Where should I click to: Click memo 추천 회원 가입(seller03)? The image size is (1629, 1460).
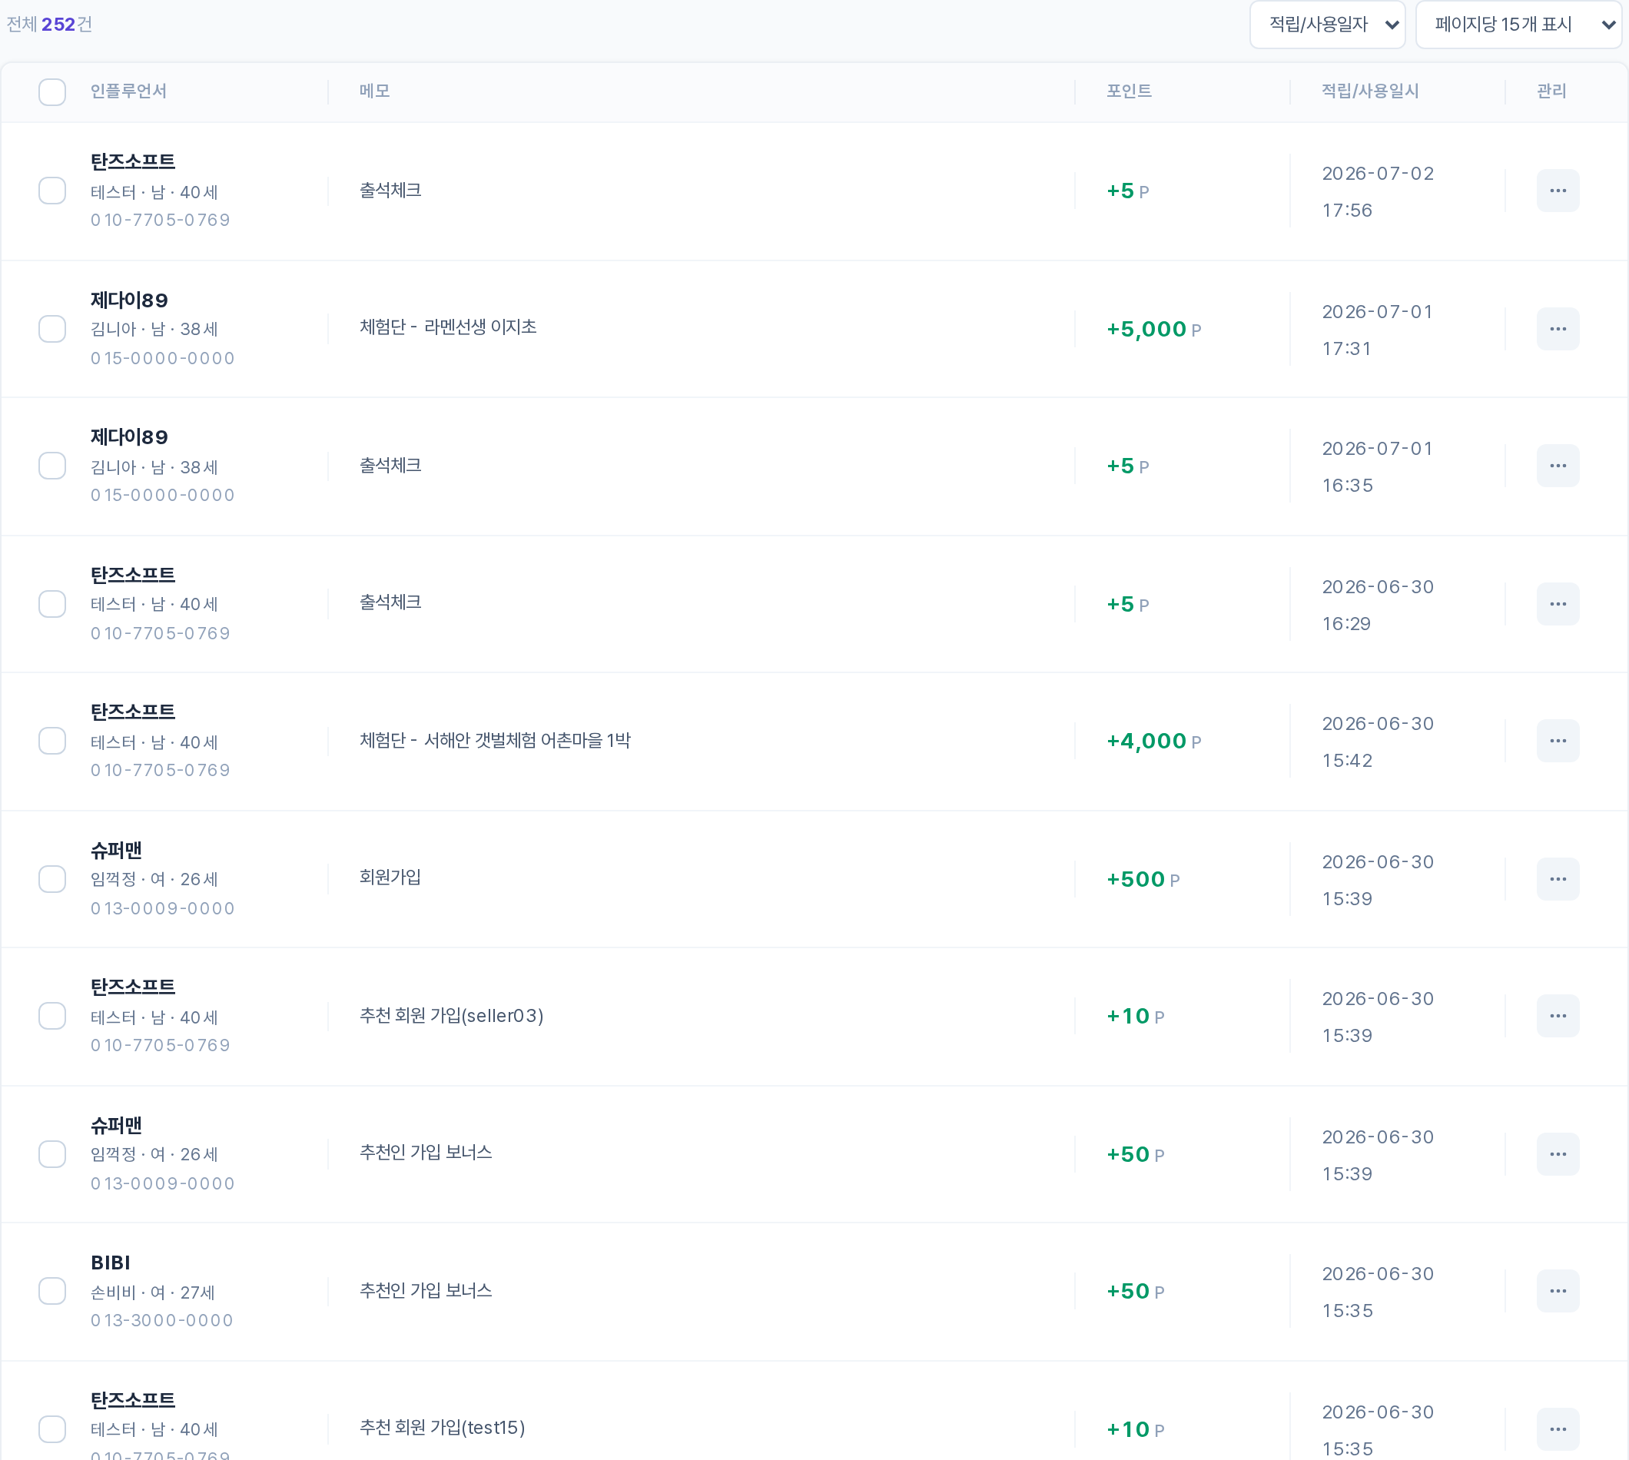(x=452, y=1016)
